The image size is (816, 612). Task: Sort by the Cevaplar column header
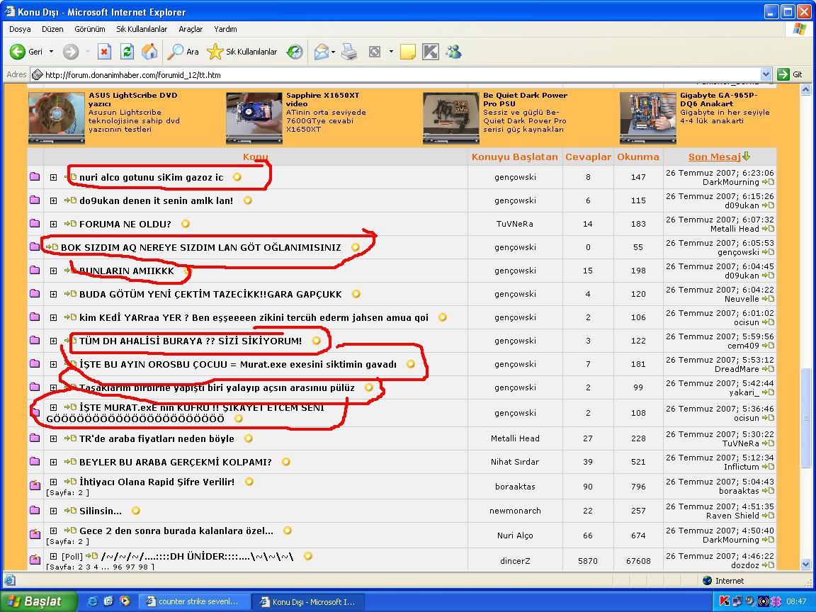588,157
